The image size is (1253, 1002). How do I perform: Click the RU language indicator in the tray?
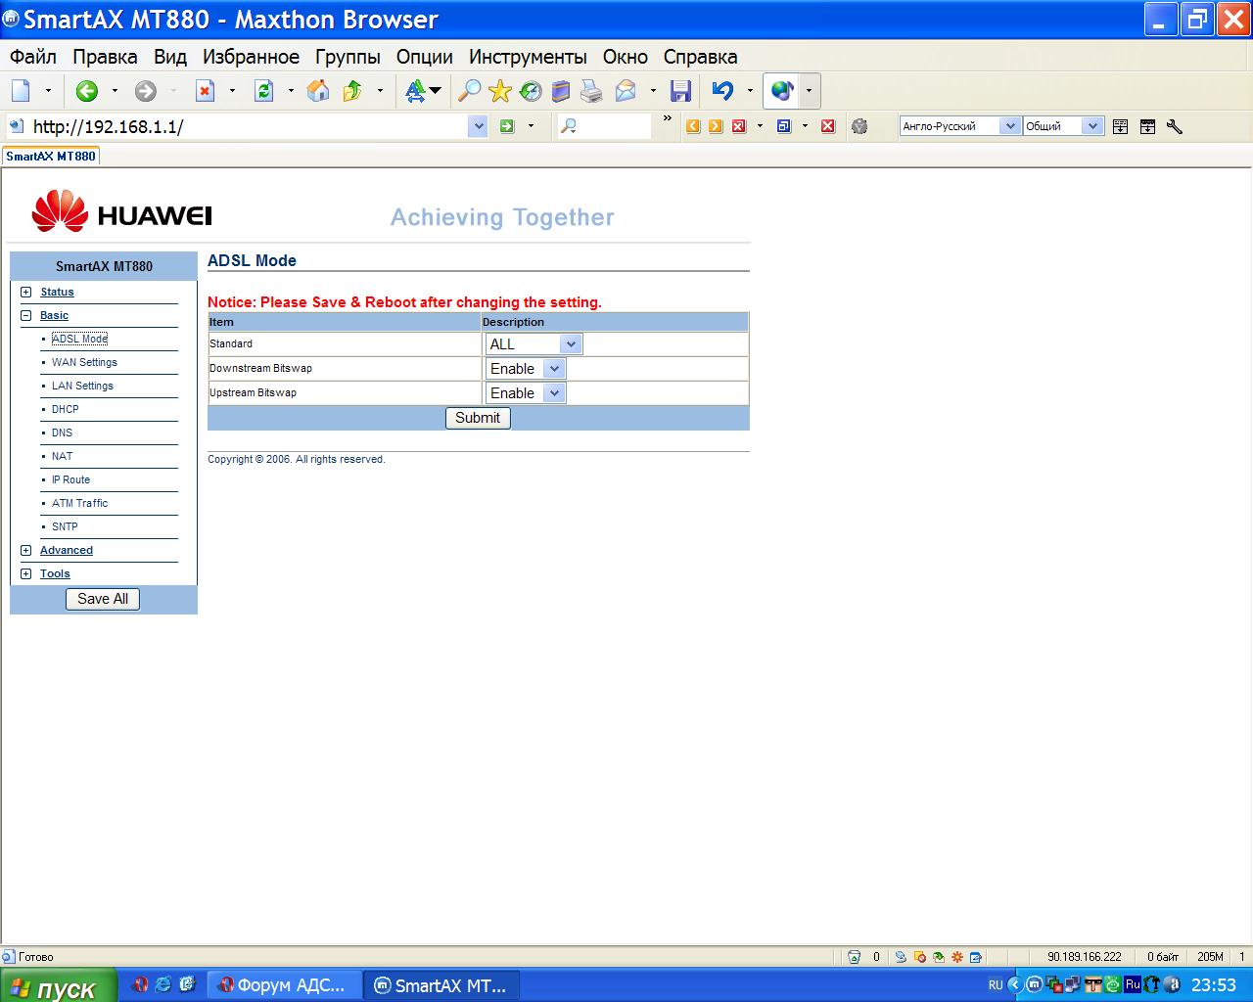pos(996,985)
